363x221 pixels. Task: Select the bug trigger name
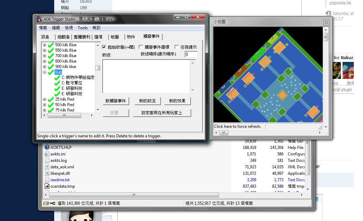[x=58, y=72]
